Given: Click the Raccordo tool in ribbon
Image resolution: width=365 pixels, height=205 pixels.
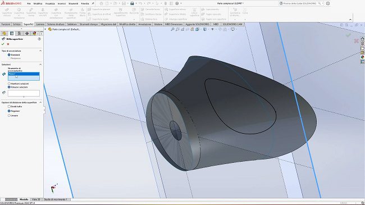Looking at the screenshot, I should click(x=134, y=11).
